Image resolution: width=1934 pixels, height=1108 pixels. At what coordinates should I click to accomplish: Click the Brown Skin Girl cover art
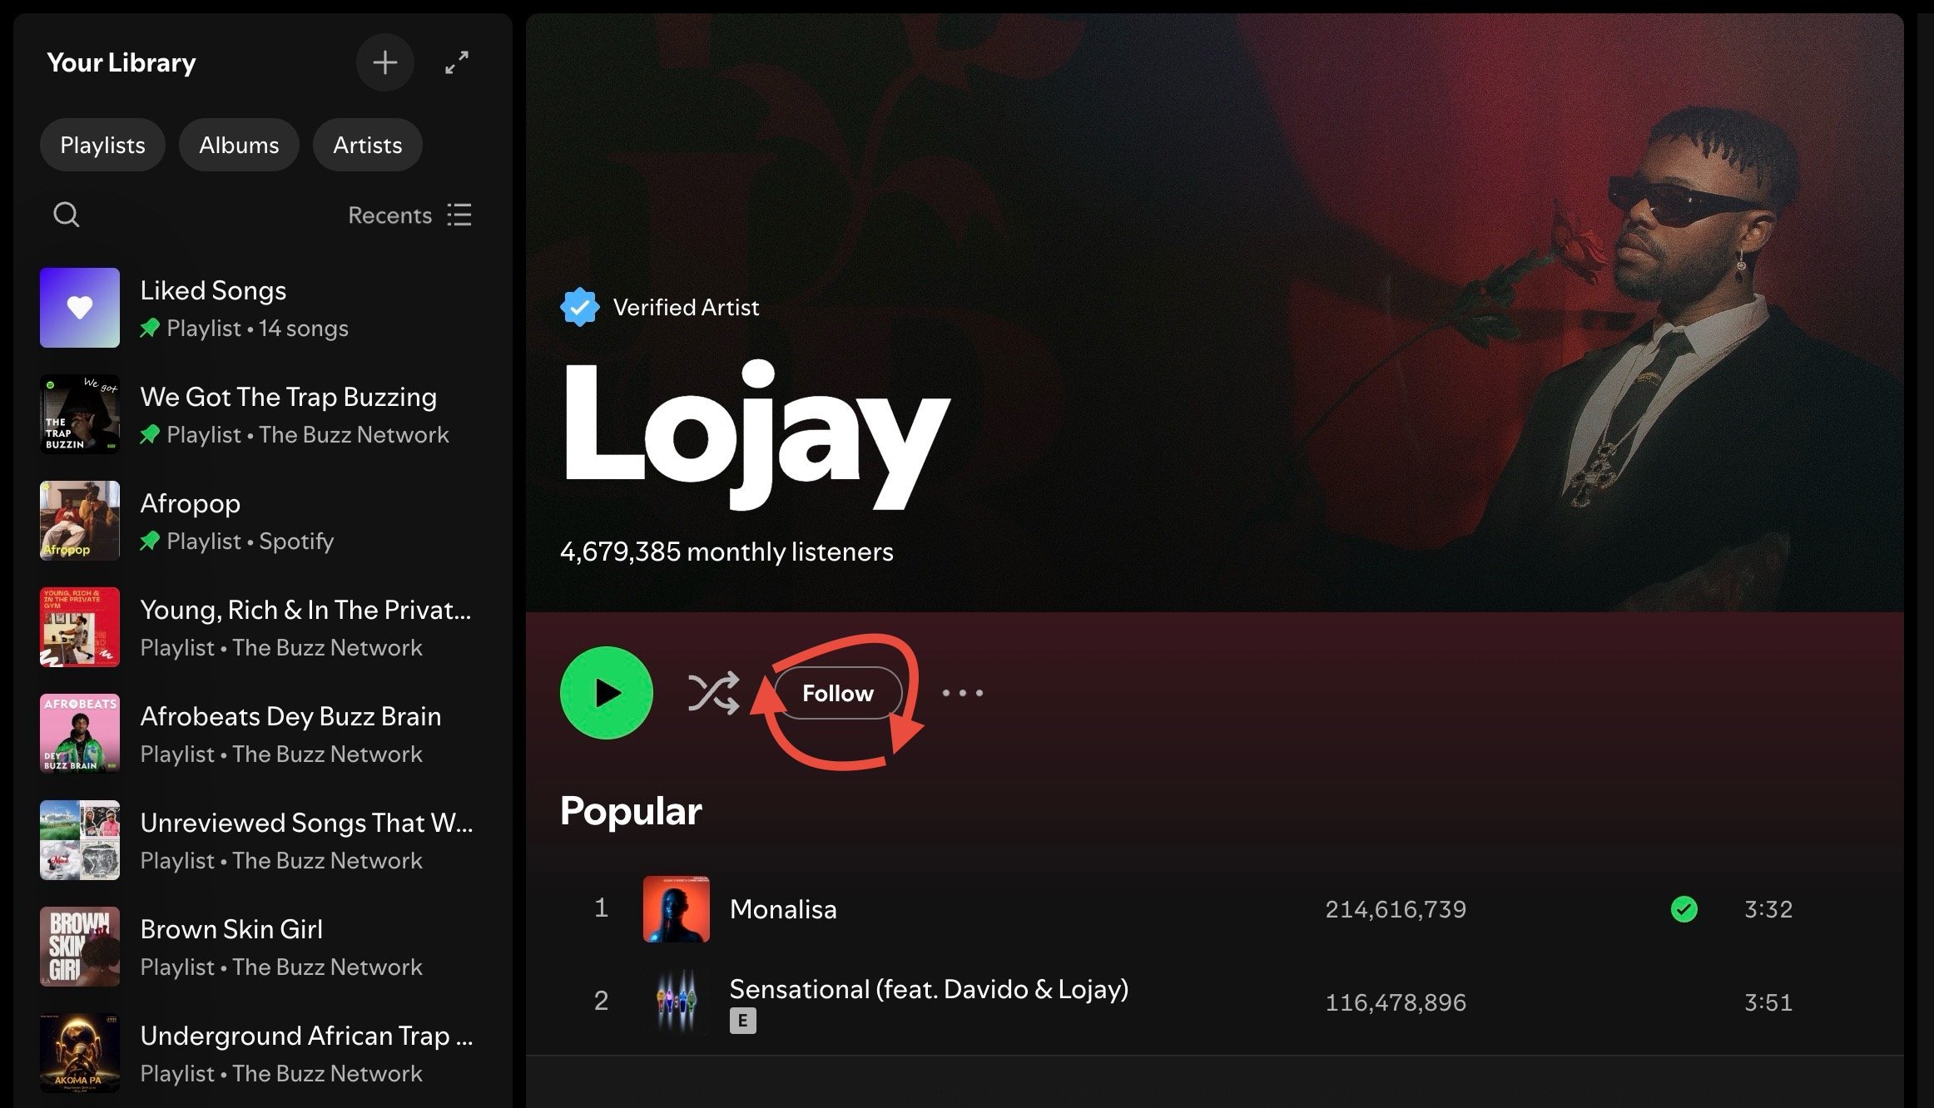80,947
